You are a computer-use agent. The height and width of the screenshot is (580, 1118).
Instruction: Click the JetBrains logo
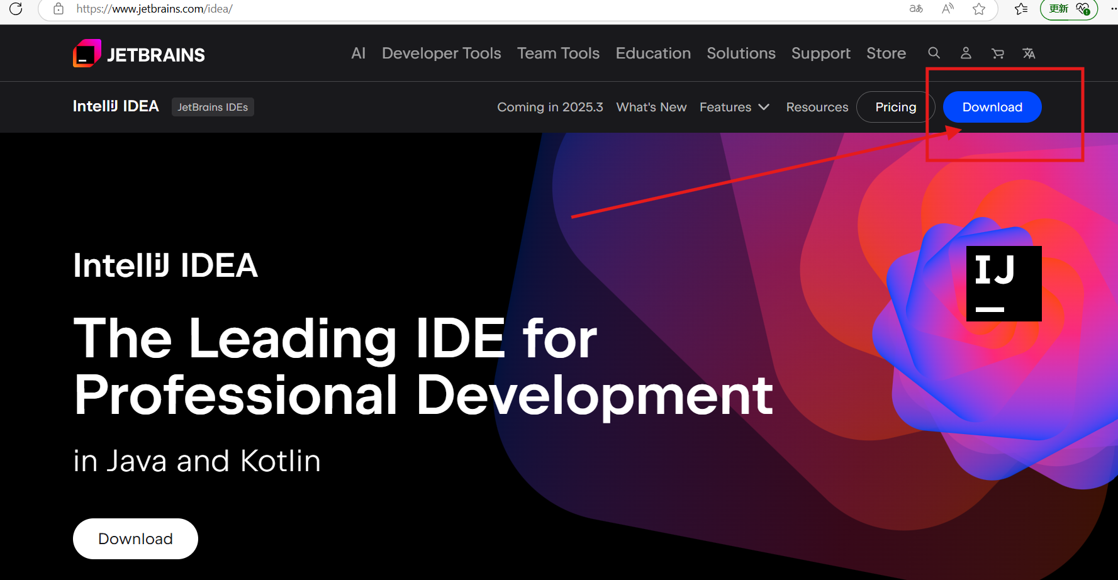[x=139, y=53]
